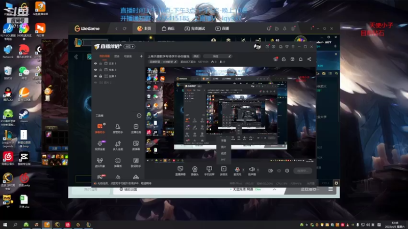Open the 读弹幕 tool
Screen dimensions: 408x229
[x=136, y=146]
